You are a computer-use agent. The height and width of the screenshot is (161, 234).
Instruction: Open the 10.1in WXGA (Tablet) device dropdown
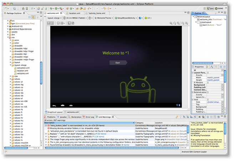[75, 18]
